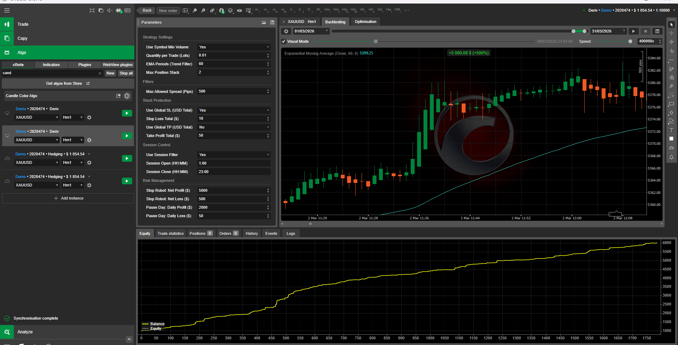The height and width of the screenshot is (345, 678).
Task: Open the Use Session Filter dropdown
Action: tap(234, 155)
